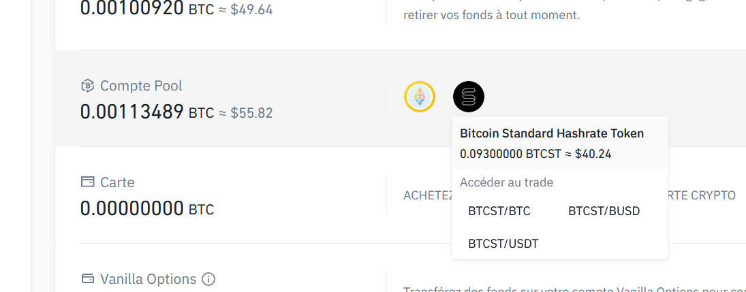
Task: Open the Vanilla Options account label
Action: 148,279
